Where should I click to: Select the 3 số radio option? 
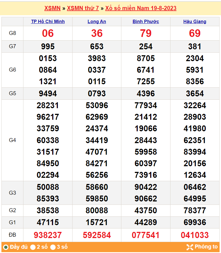tap(53, 247)
